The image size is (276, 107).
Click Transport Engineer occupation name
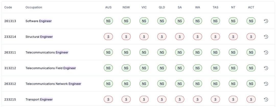tap(39, 99)
